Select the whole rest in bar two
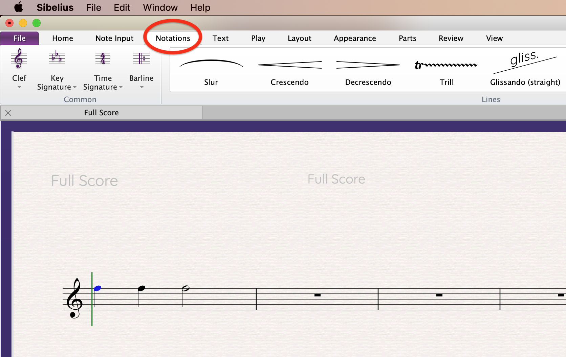This screenshot has height=357, width=566. click(x=317, y=295)
